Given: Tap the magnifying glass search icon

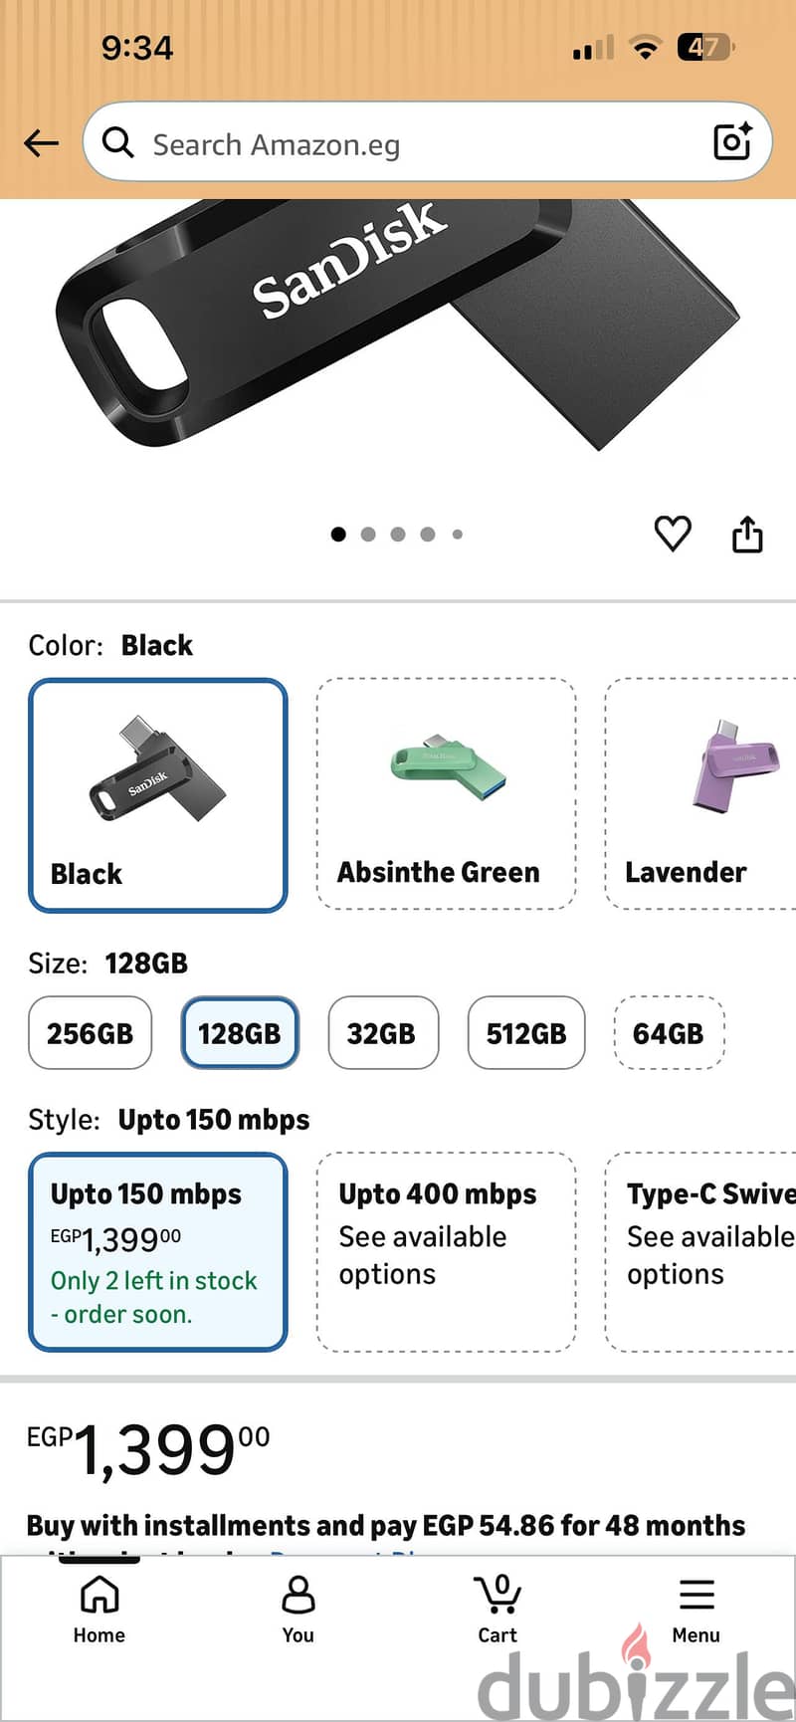Looking at the screenshot, I should tap(117, 143).
